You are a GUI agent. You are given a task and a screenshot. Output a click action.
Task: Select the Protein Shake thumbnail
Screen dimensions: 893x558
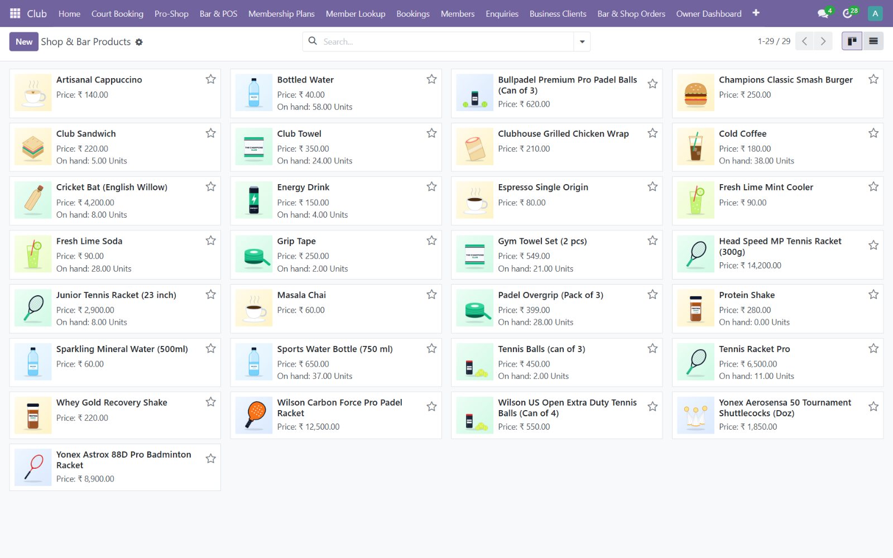[x=695, y=308]
